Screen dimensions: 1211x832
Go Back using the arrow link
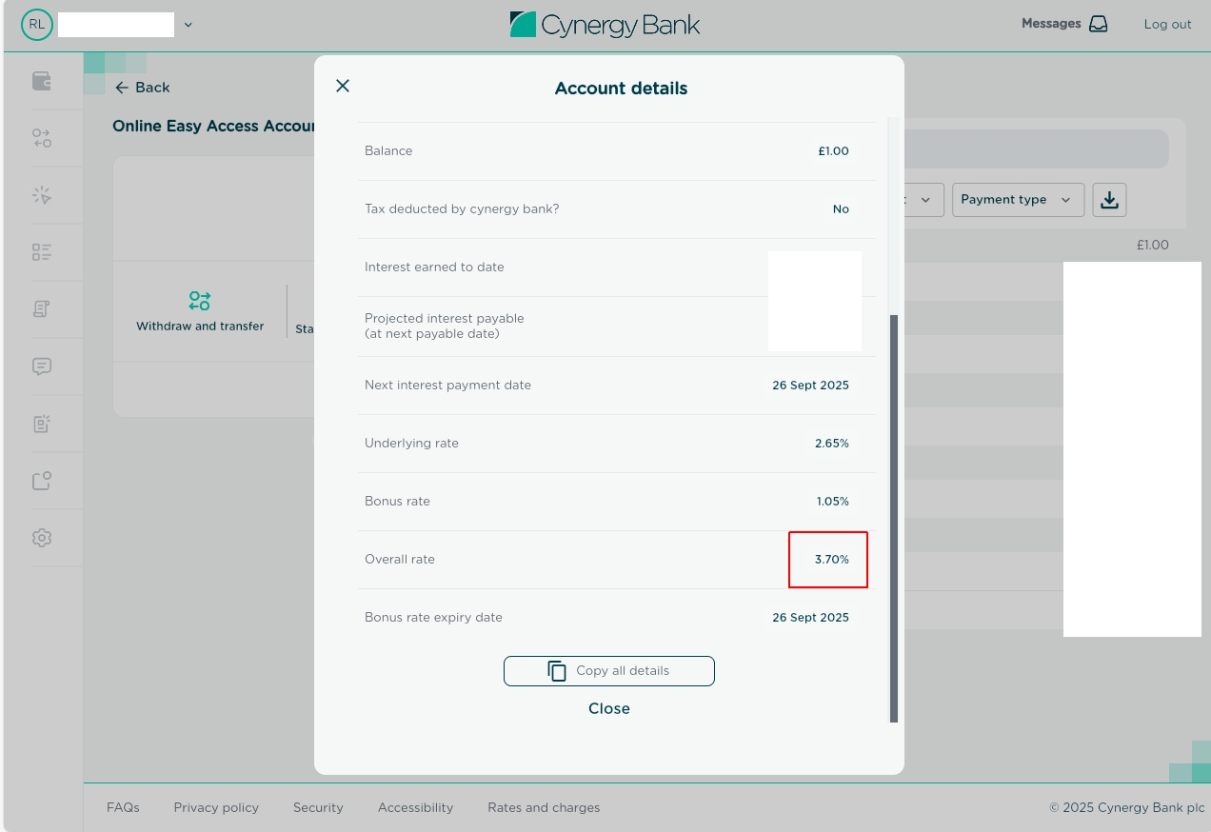142,88
